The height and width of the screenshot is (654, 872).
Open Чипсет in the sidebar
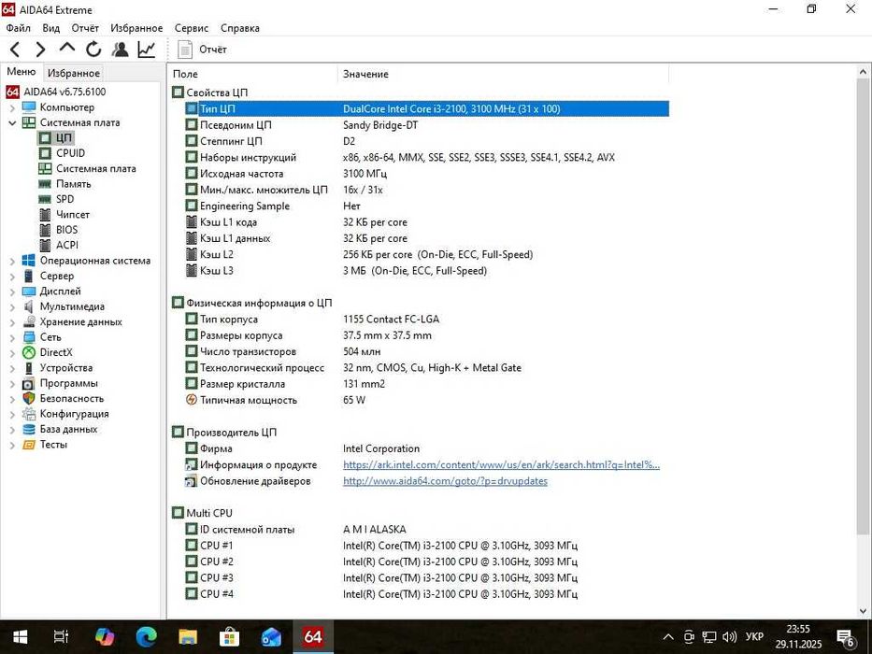click(72, 214)
